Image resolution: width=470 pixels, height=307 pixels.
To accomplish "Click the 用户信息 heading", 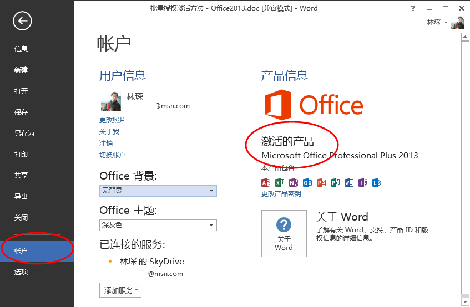I will (x=123, y=76).
